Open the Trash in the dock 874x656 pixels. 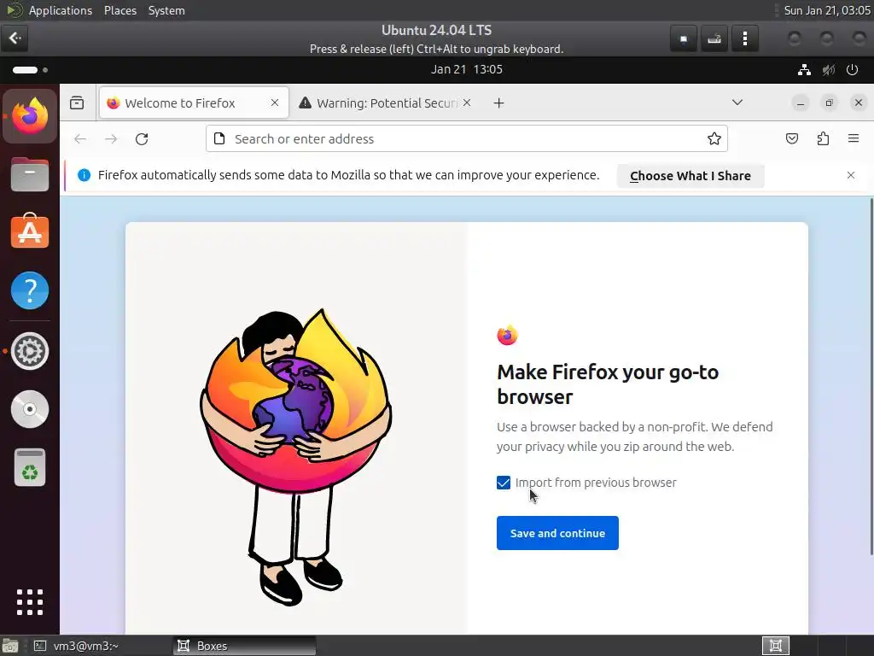click(x=30, y=467)
